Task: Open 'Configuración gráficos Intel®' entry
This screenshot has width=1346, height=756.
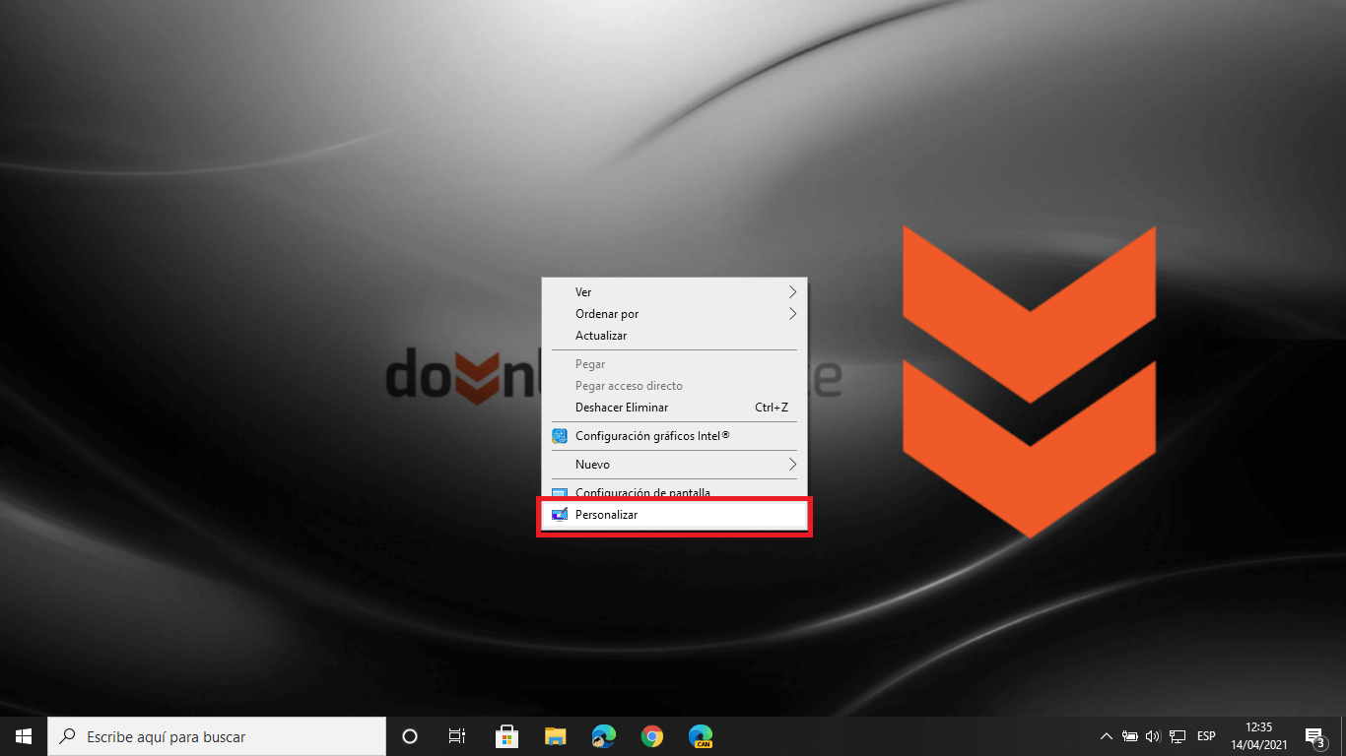Action: [x=674, y=436]
